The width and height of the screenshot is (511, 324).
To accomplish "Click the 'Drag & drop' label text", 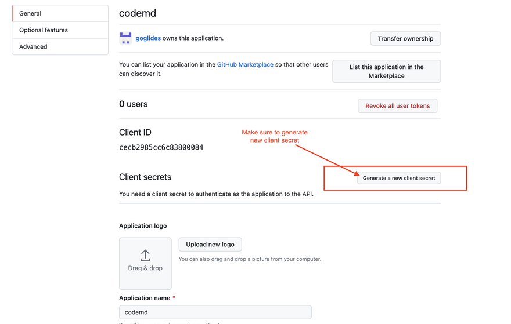I will (x=145, y=268).
